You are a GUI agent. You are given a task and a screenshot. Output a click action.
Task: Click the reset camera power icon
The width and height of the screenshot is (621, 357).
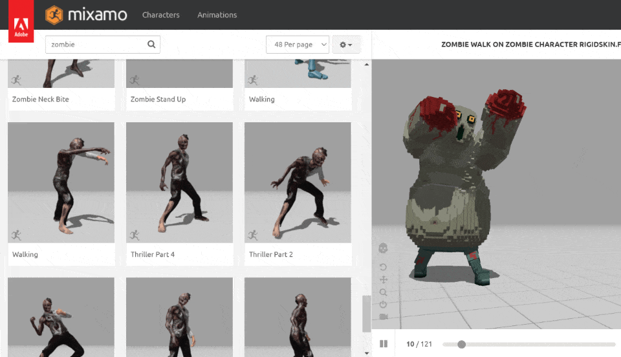383,305
